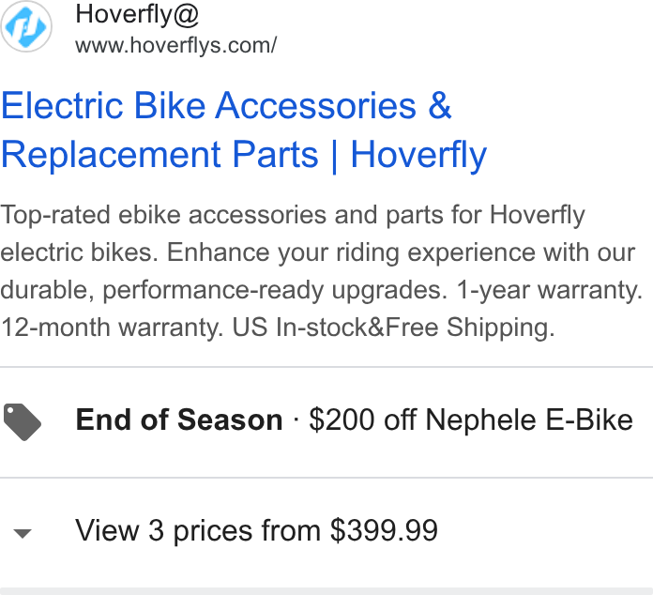
Task: Click the '1-year warranty.' text
Action: point(550,290)
